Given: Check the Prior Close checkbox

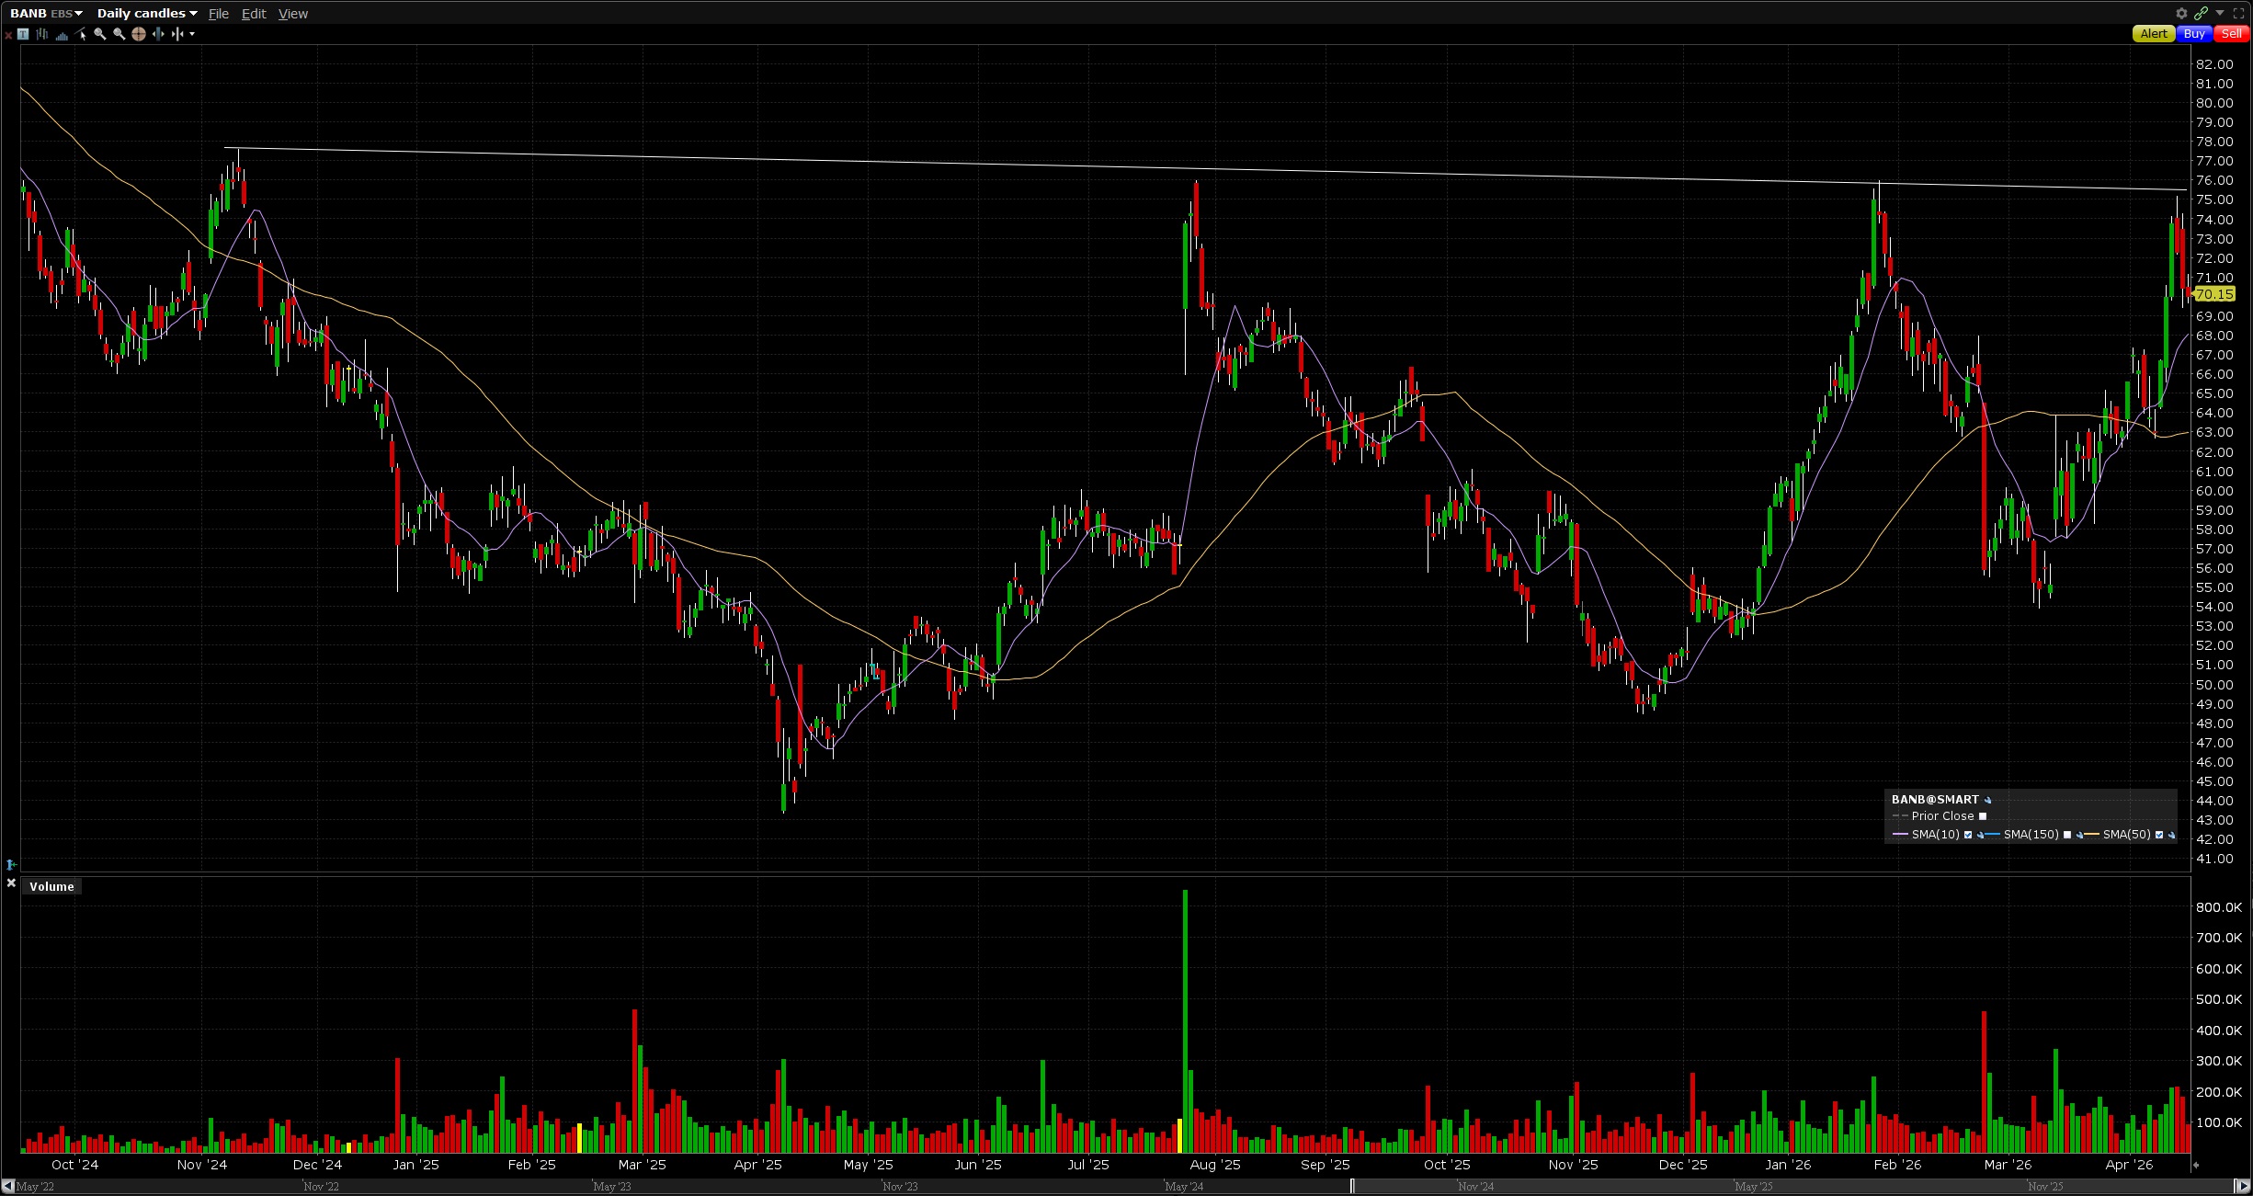Looking at the screenshot, I should pos(1983,816).
